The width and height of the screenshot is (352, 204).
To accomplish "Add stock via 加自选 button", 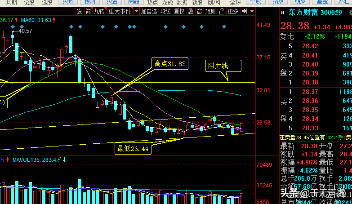I will (x=149, y=11).
